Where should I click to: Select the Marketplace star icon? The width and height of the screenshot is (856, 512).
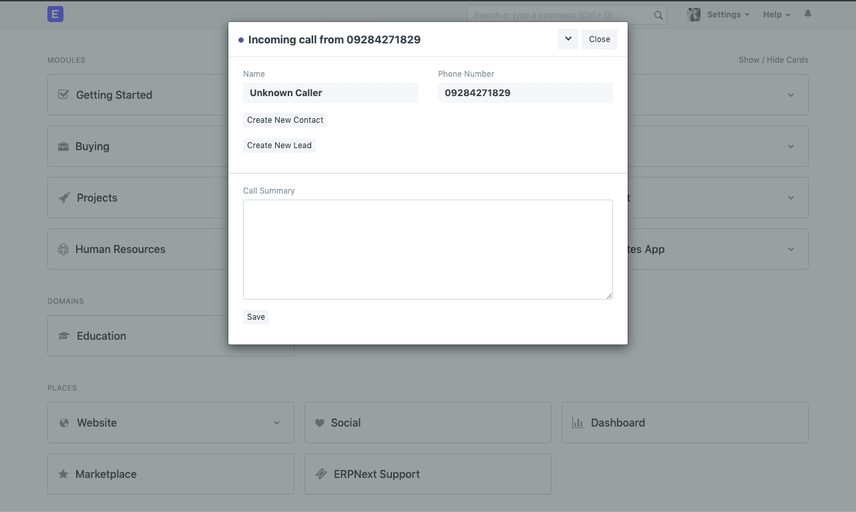click(63, 474)
